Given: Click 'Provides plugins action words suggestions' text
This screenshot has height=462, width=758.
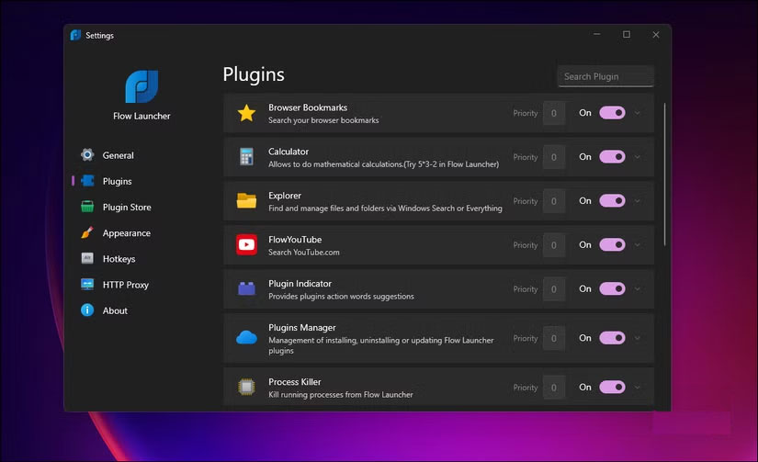Looking at the screenshot, I should tap(341, 297).
